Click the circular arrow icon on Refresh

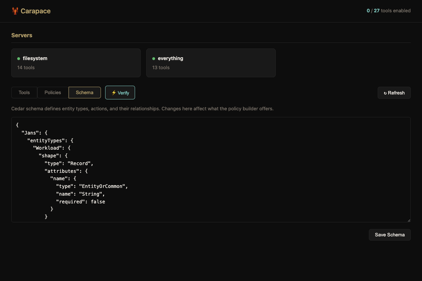pos(385,93)
